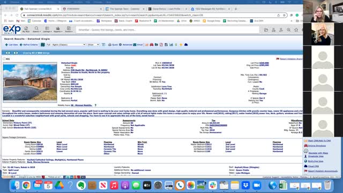Expand the Reports menu
This screenshot has width=343, height=193.
tap(58, 29)
